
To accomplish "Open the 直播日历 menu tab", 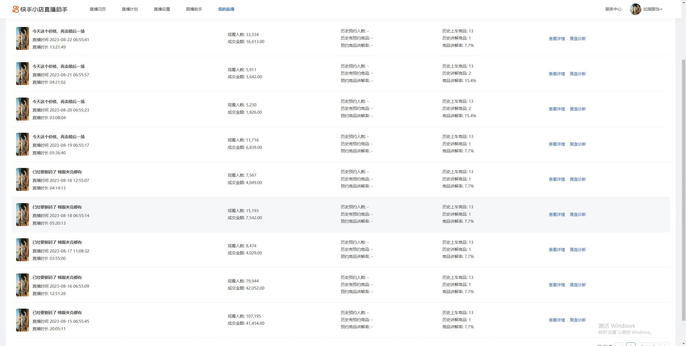I will pyautogui.click(x=97, y=9).
